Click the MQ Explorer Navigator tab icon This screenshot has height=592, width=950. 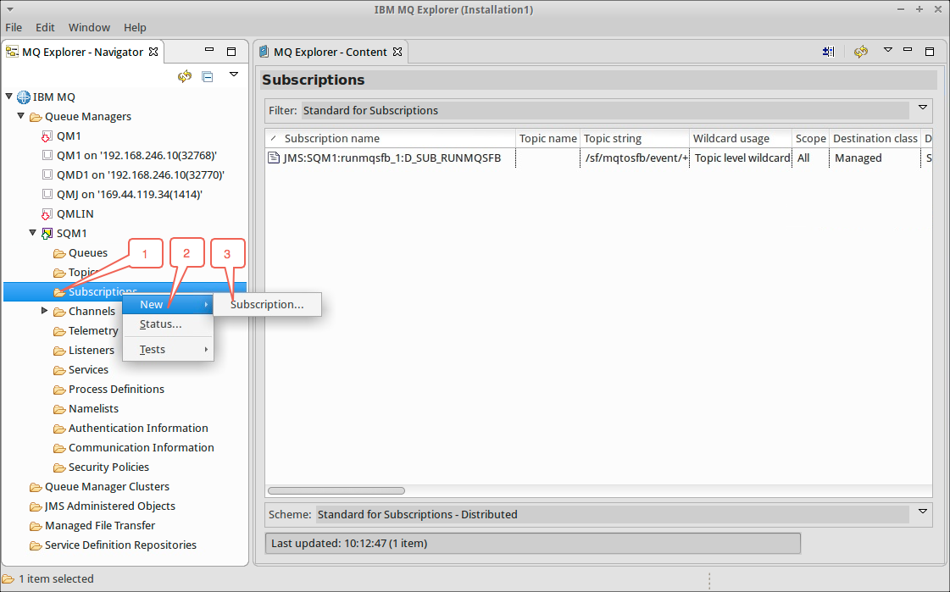click(12, 52)
